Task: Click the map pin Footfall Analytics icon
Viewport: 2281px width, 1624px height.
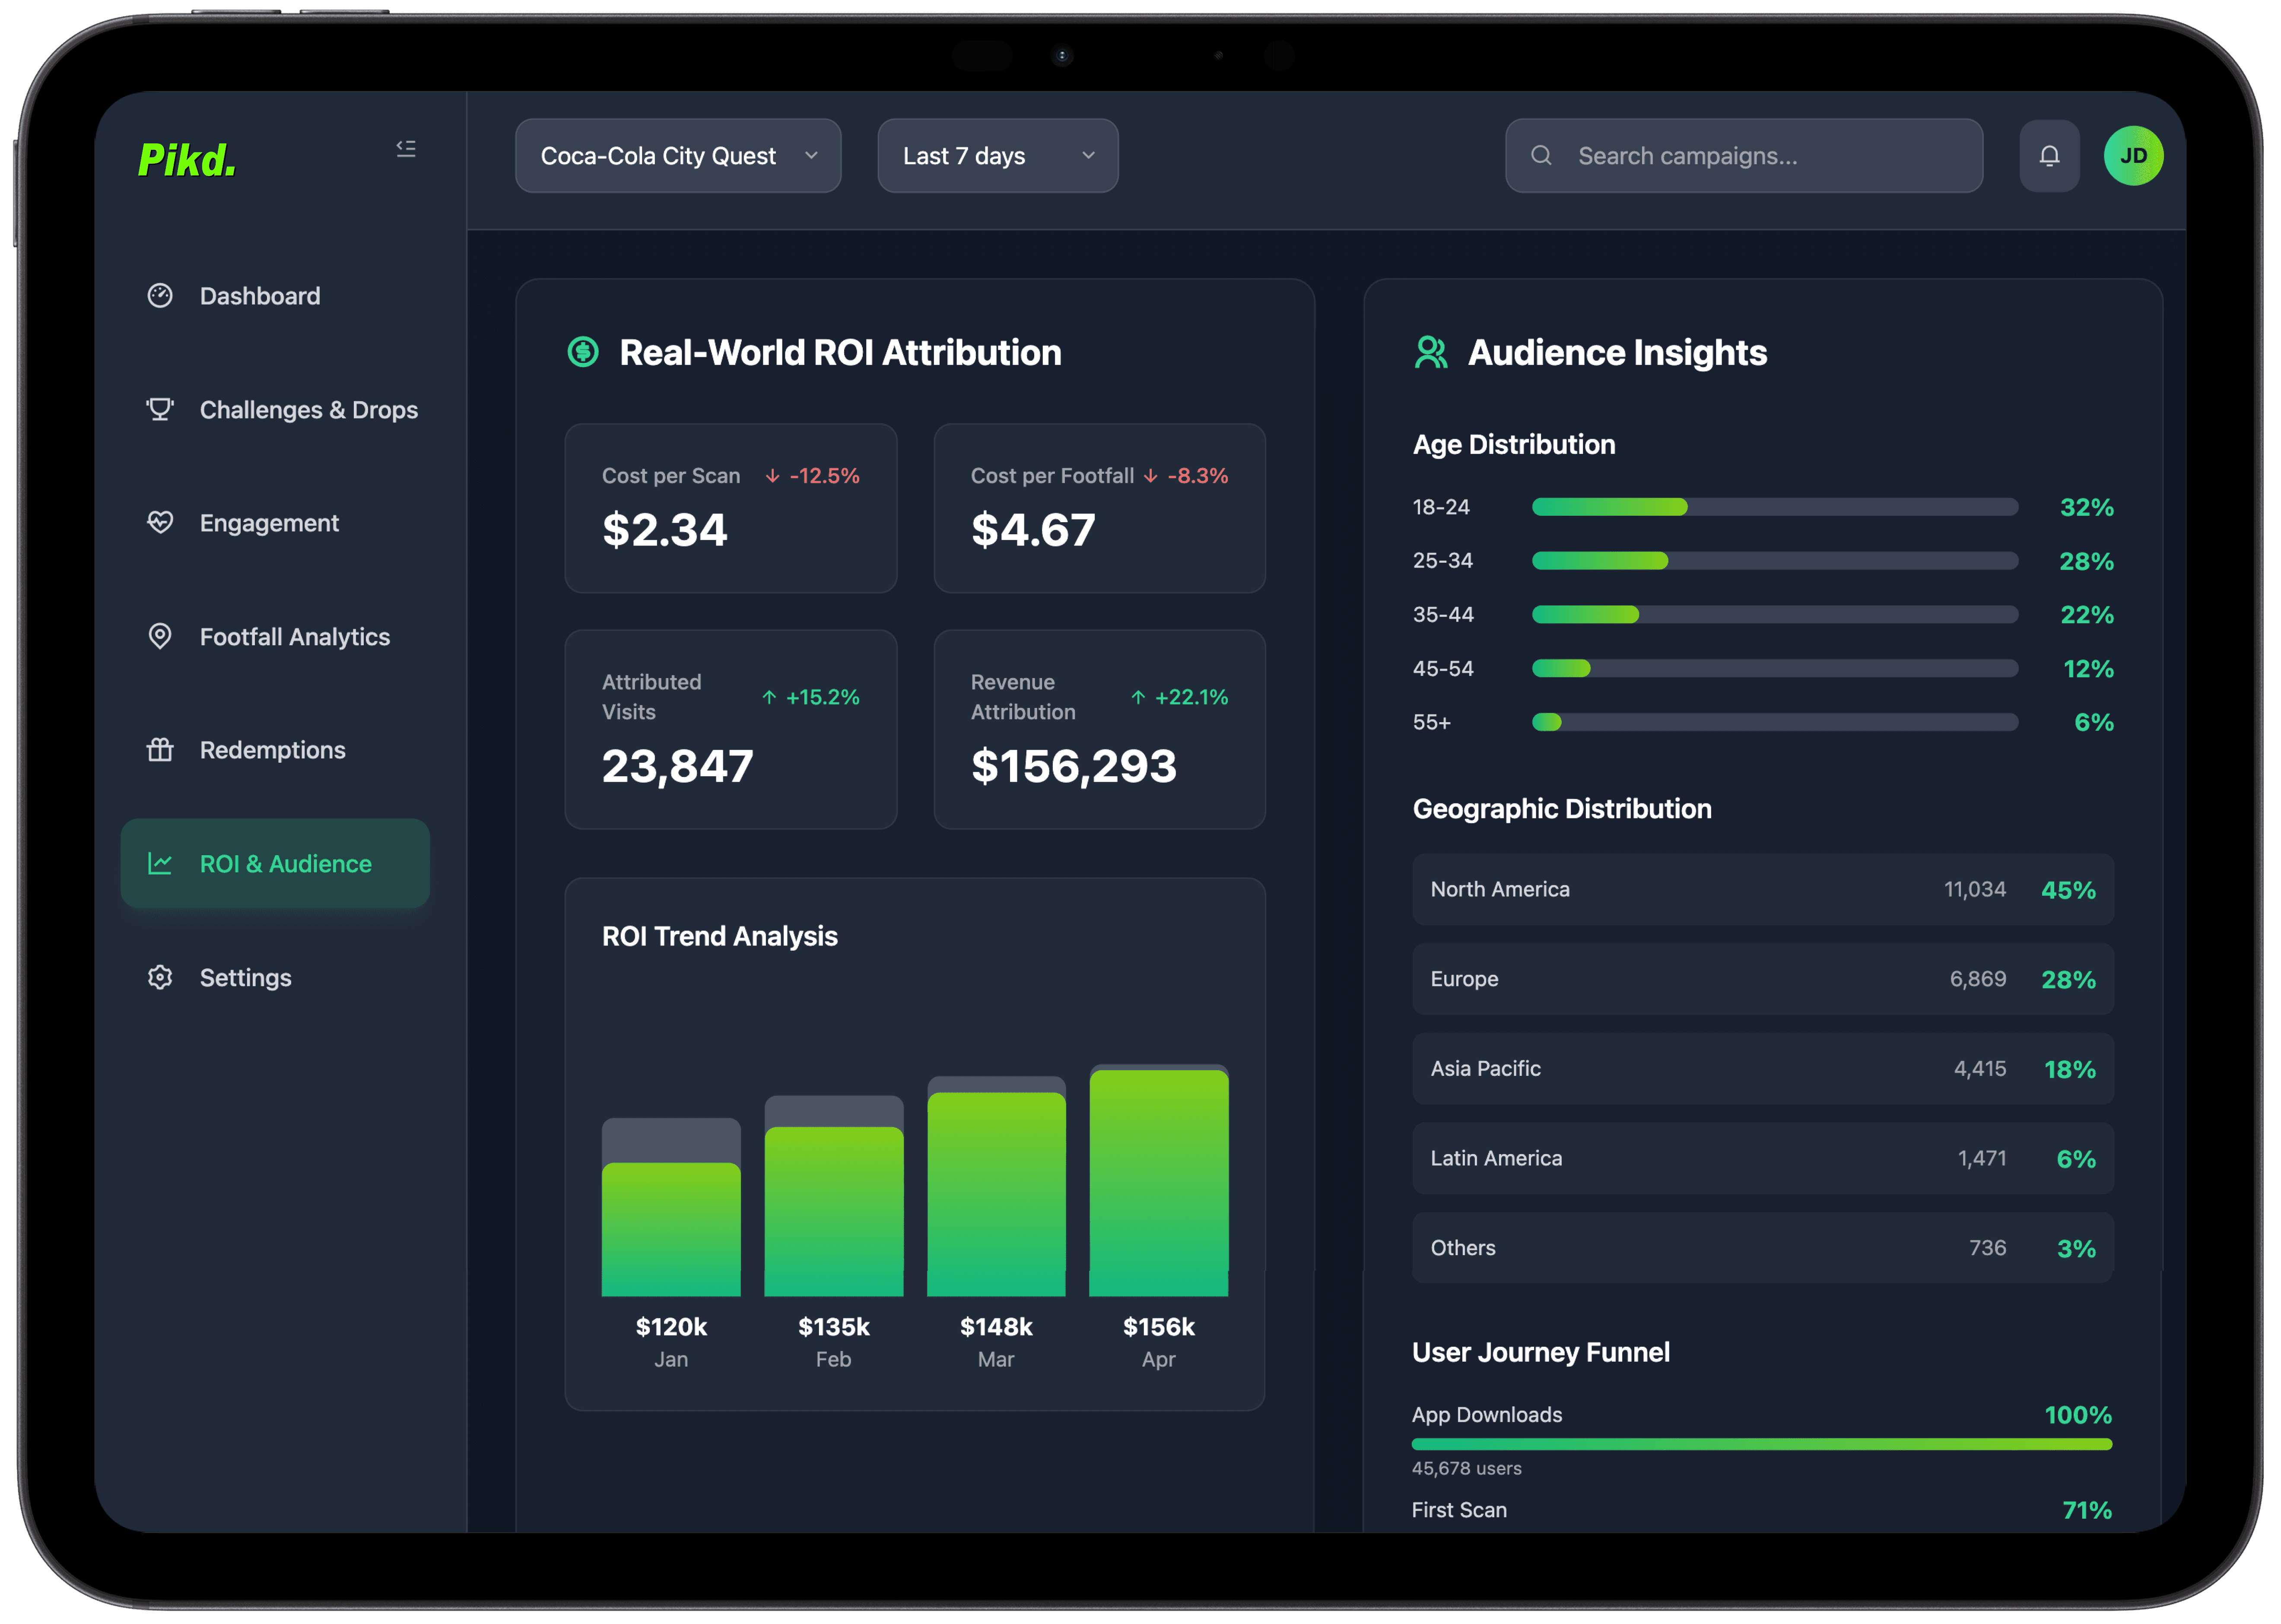Action: [x=160, y=636]
